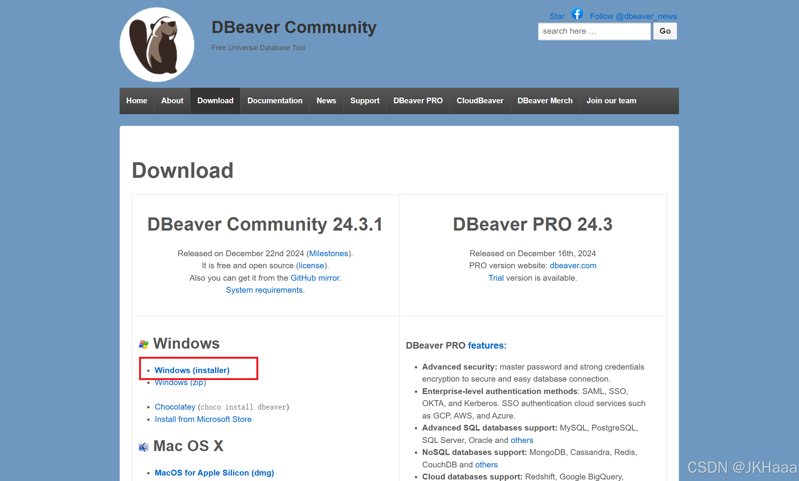Click Install from Microsoft Store
Viewport: 799px width, 481px height.
(203, 419)
